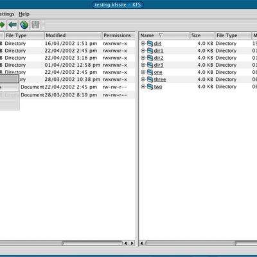Click the 28/03/2002 10:38 pm modified cell
Viewport: 257px width, 257px height.
click(x=73, y=80)
